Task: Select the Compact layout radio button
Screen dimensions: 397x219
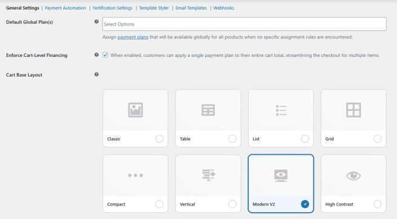Action: pyautogui.click(x=160, y=204)
